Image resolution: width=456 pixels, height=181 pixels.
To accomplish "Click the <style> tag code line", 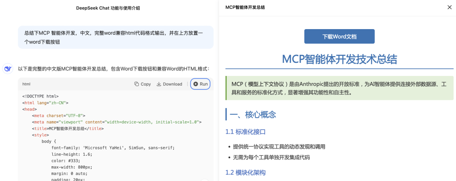I will (x=41, y=135).
